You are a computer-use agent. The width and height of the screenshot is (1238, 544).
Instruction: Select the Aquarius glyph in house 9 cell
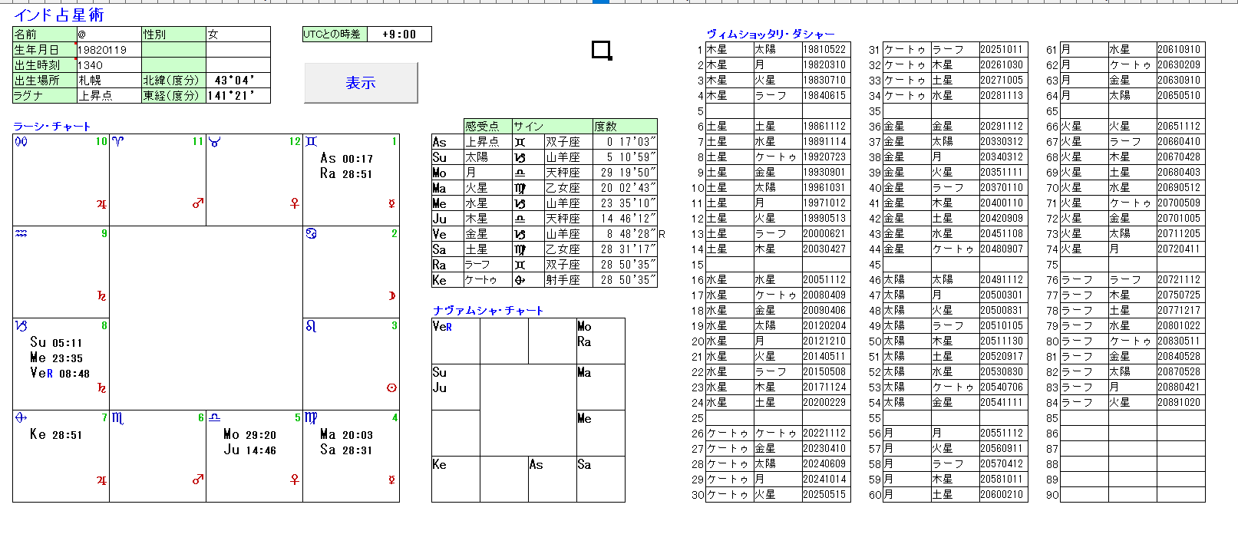click(21, 234)
